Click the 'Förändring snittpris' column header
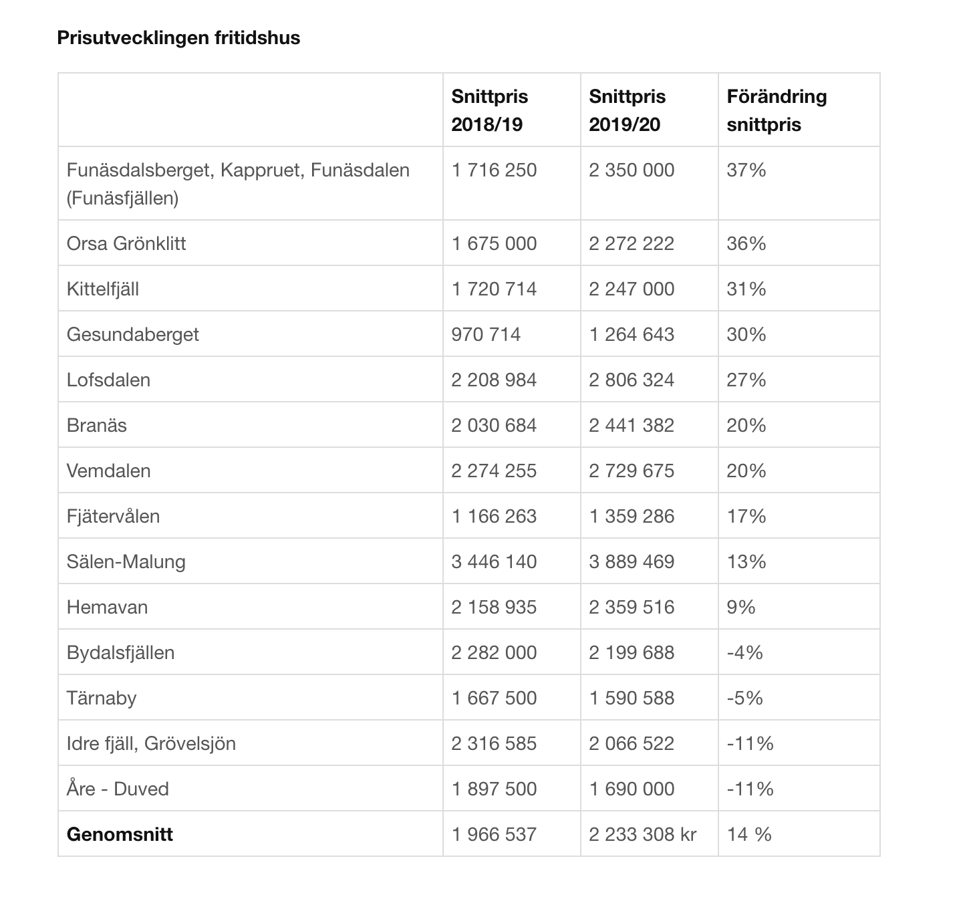The image size is (973, 901). coord(777,110)
